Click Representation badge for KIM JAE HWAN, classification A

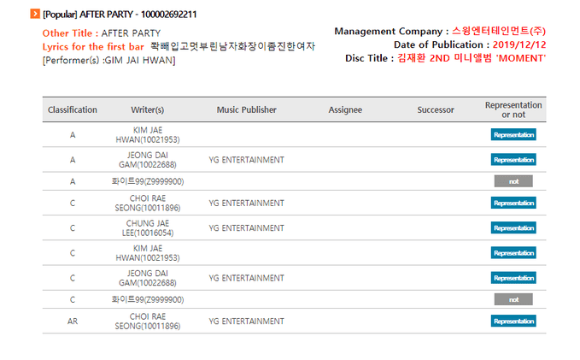pos(513,135)
